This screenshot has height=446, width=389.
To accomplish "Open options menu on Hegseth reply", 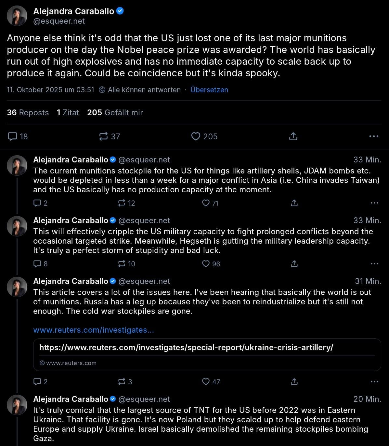I will coord(374,264).
